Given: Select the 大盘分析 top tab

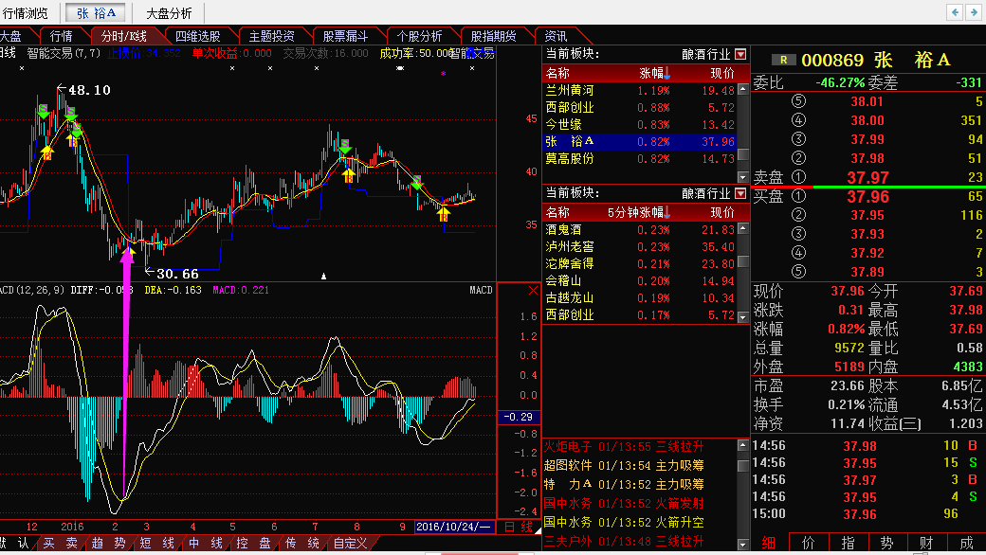Looking at the screenshot, I should click(169, 13).
